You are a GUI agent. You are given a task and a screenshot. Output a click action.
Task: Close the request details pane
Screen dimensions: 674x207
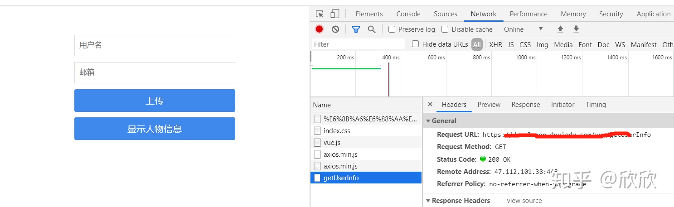tap(430, 104)
